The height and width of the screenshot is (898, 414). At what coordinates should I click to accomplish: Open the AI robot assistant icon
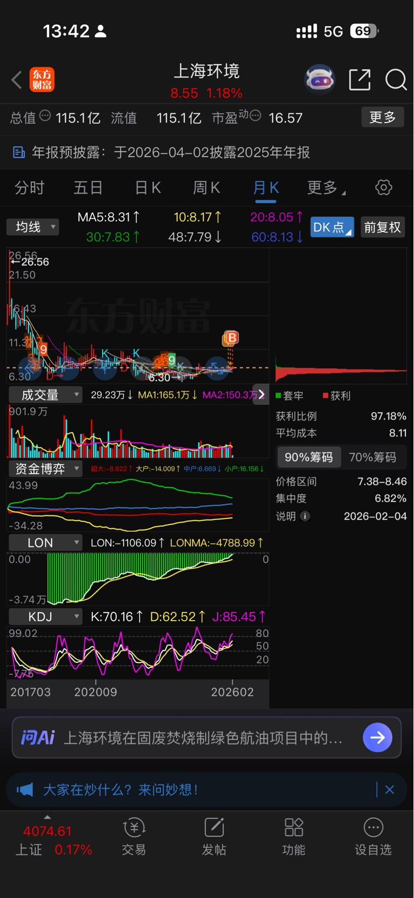coord(320,80)
